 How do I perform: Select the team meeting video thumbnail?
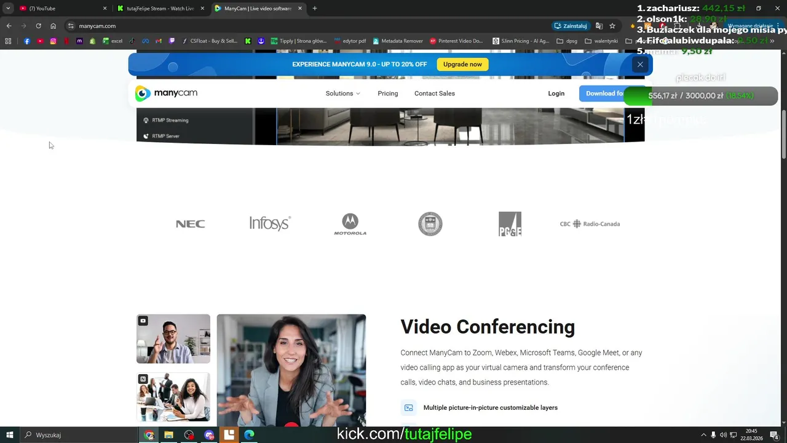click(x=173, y=397)
